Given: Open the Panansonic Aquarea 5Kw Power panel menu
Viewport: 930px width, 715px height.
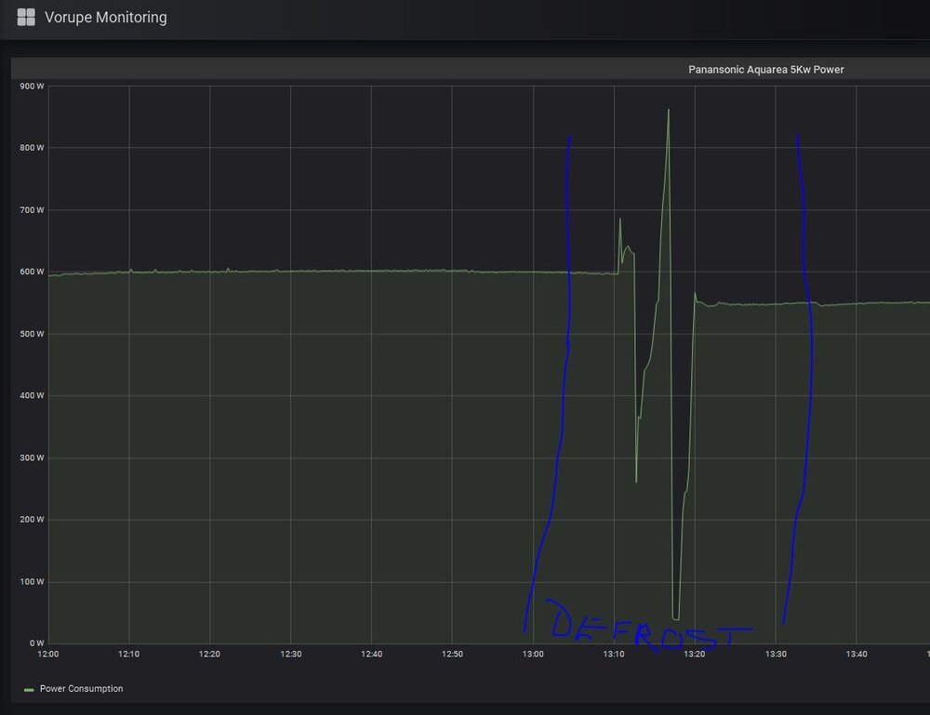Looking at the screenshot, I should click(765, 70).
